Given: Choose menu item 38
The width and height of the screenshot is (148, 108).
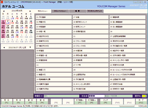Looking at the screenshot, I should pyautogui.click(x=128, y=41).
